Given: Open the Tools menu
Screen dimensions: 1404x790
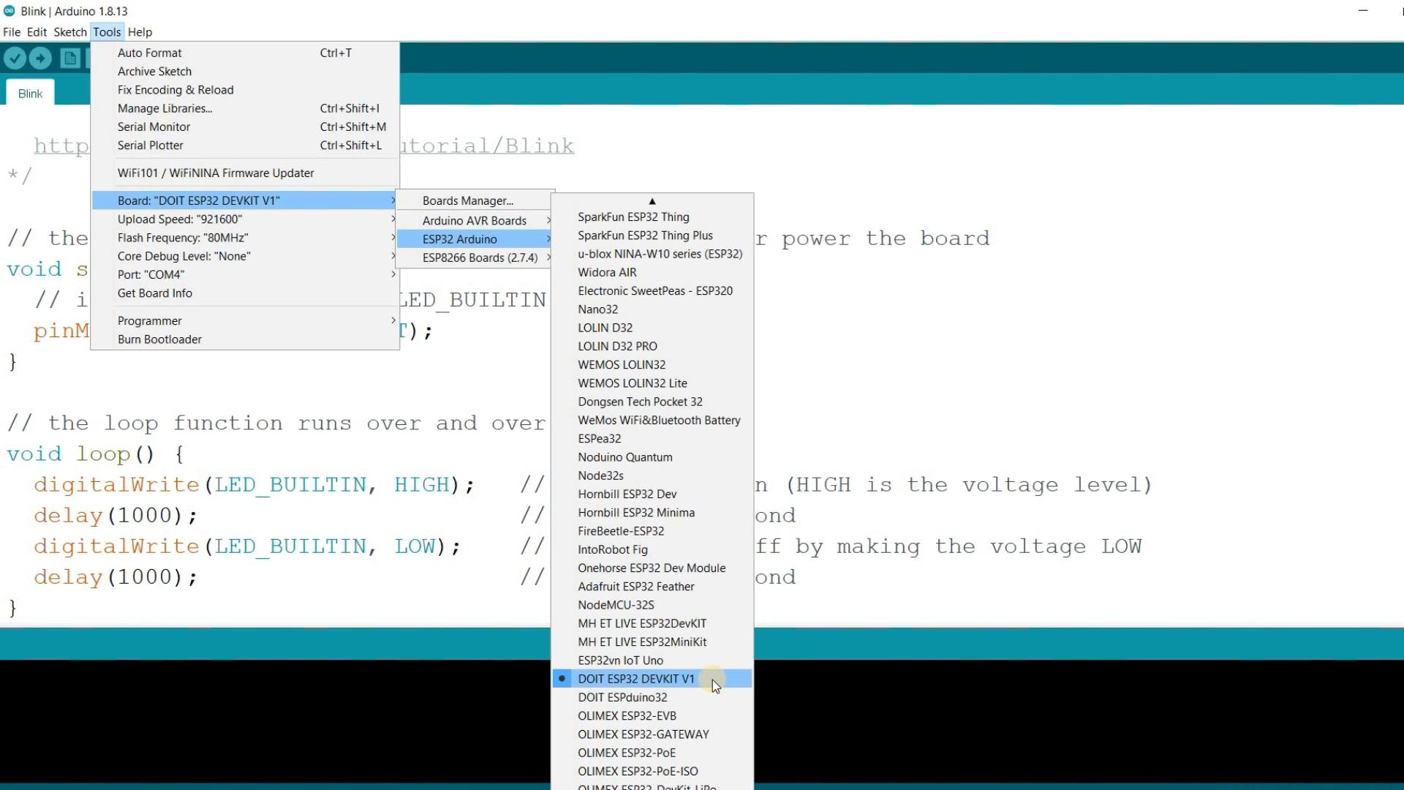Looking at the screenshot, I should [106, 32].
